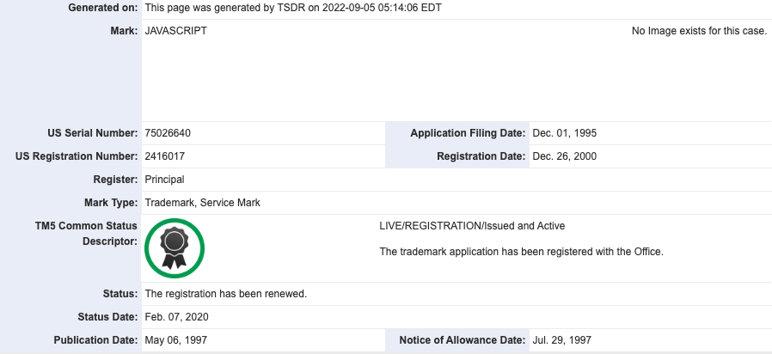Click the registration number 2416017

(x=166, y=156)
